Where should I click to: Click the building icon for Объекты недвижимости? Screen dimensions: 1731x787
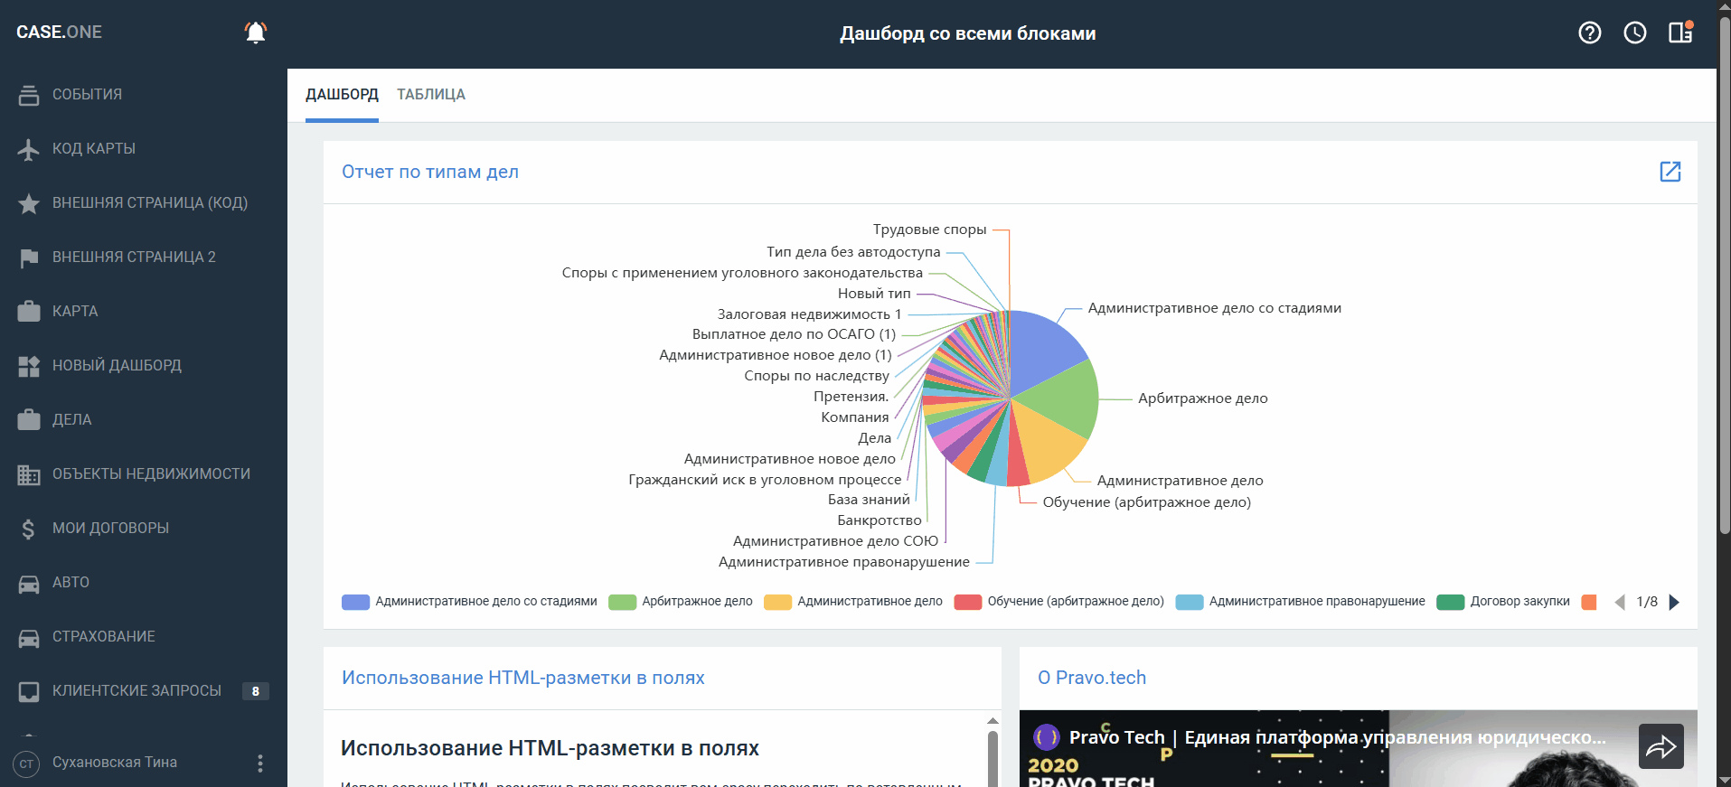point(29,474)
